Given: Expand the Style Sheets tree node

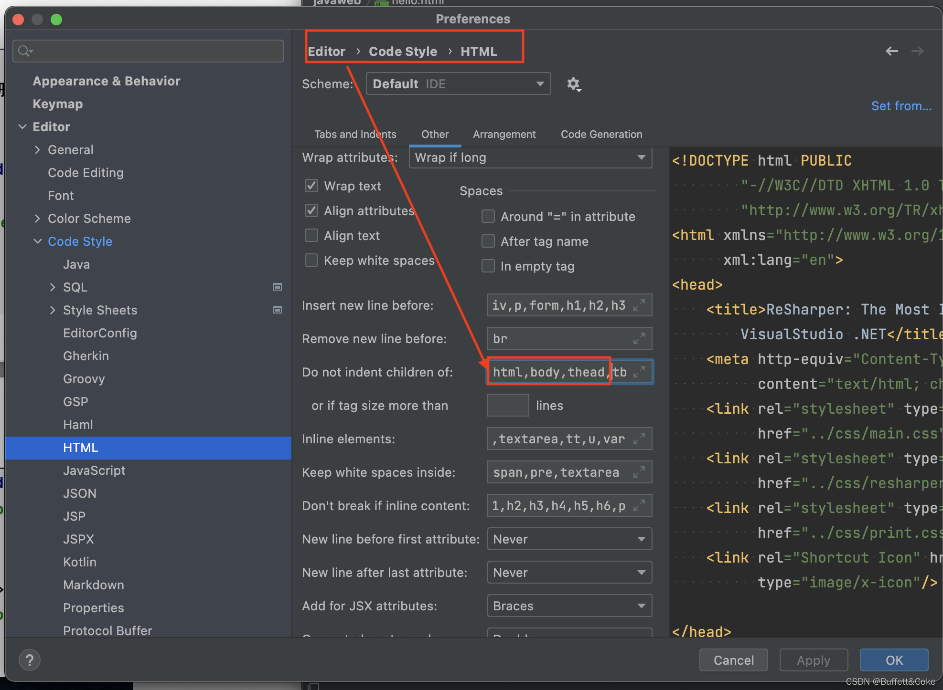Looking at the screenshot, I should point(53,310).
